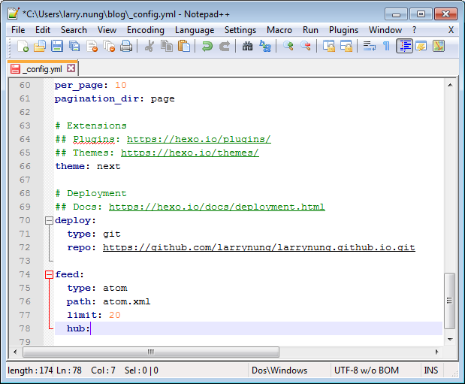Zoom out with the magnifier minus icon
The height and width of the screenshot is (384, 465).
pyautogui.click(x=306, y=47)
